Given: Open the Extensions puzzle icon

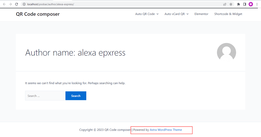Looking at the screenshot, I should [238, 4].
